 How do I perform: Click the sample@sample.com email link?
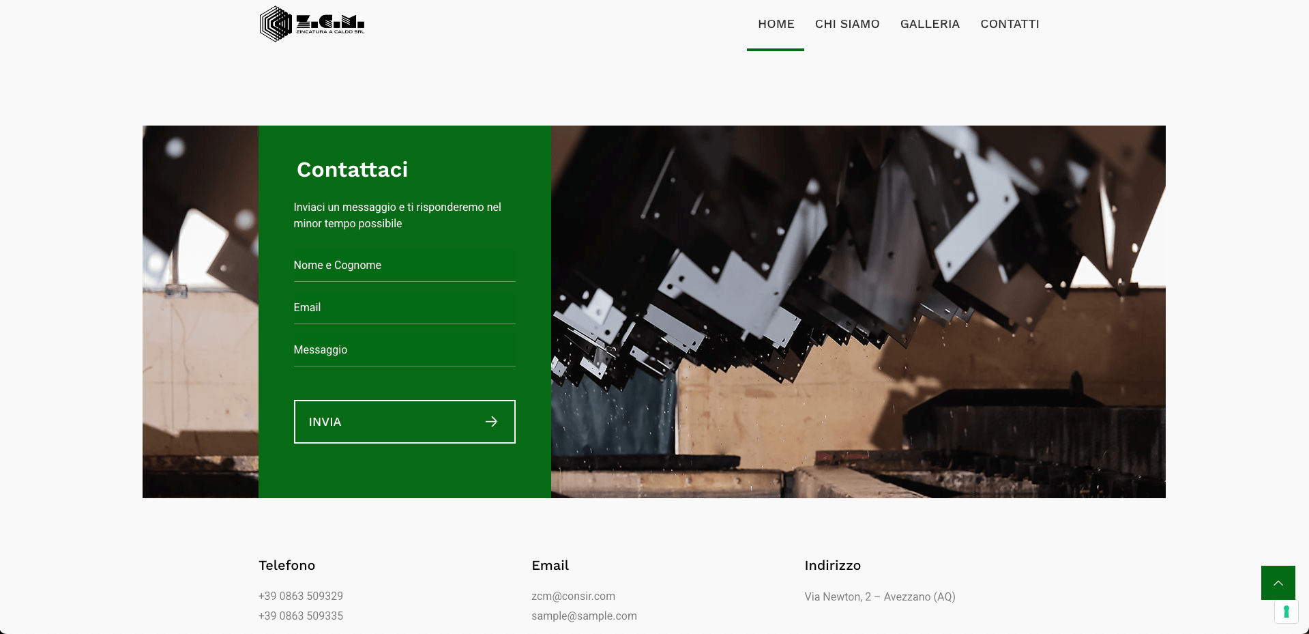[584, 616]
